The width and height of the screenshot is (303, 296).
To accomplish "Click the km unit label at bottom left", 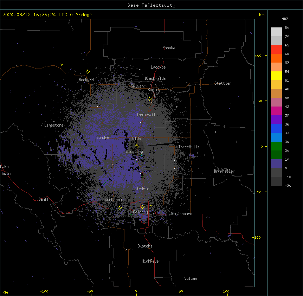I will tap(5, 292).
